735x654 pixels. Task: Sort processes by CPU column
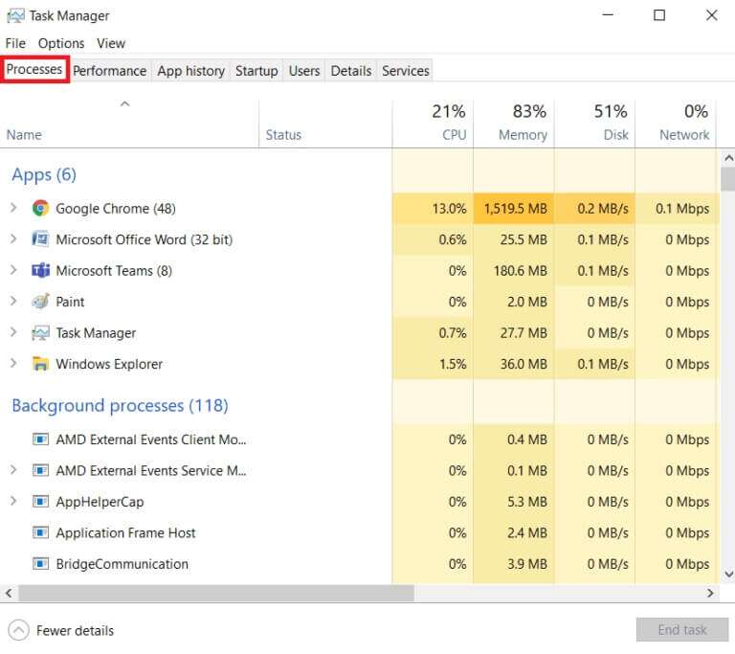(433, 124)
